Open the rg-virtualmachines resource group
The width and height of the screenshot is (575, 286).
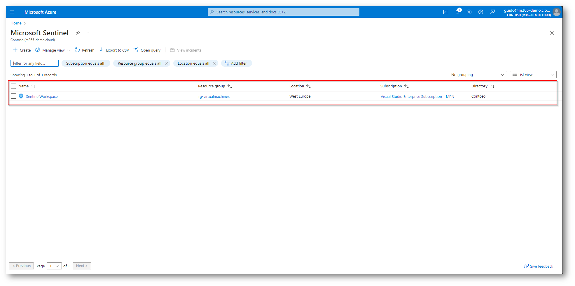coord(214,96)
